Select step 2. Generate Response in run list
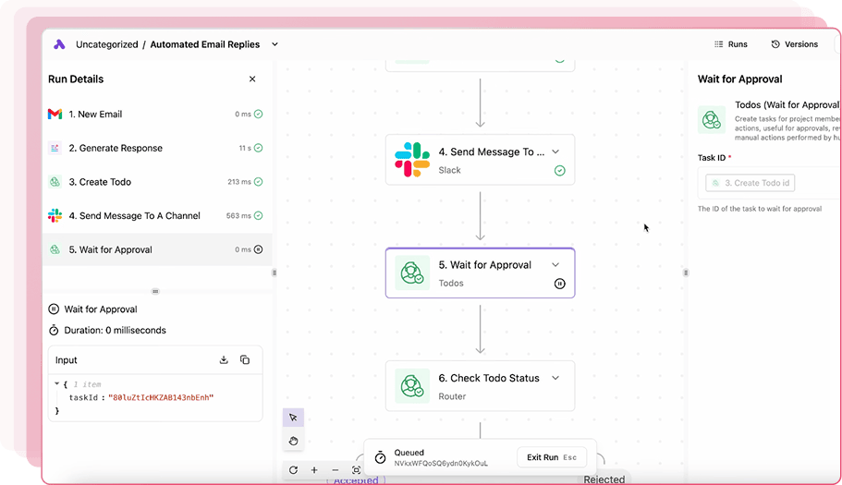Screen dimensions: 842x485 [x=155, y=148]
